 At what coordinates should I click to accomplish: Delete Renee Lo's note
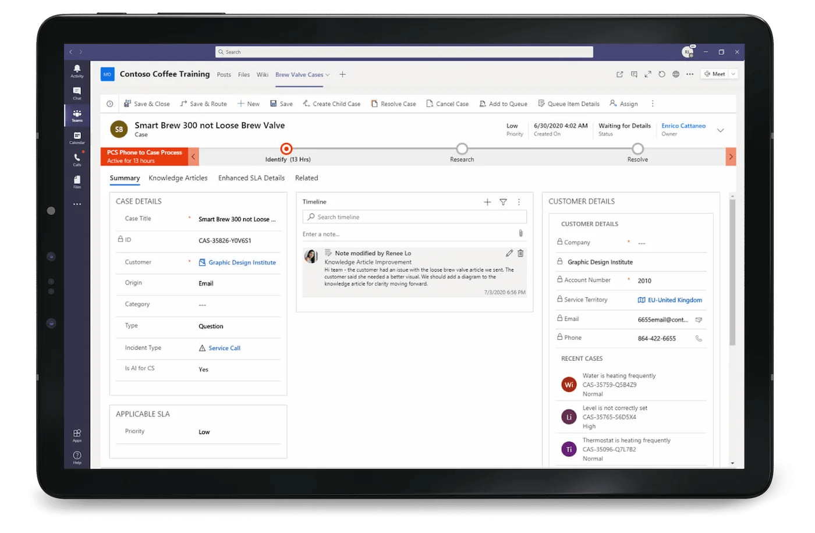pyautogui.click(x=520, y=253)
